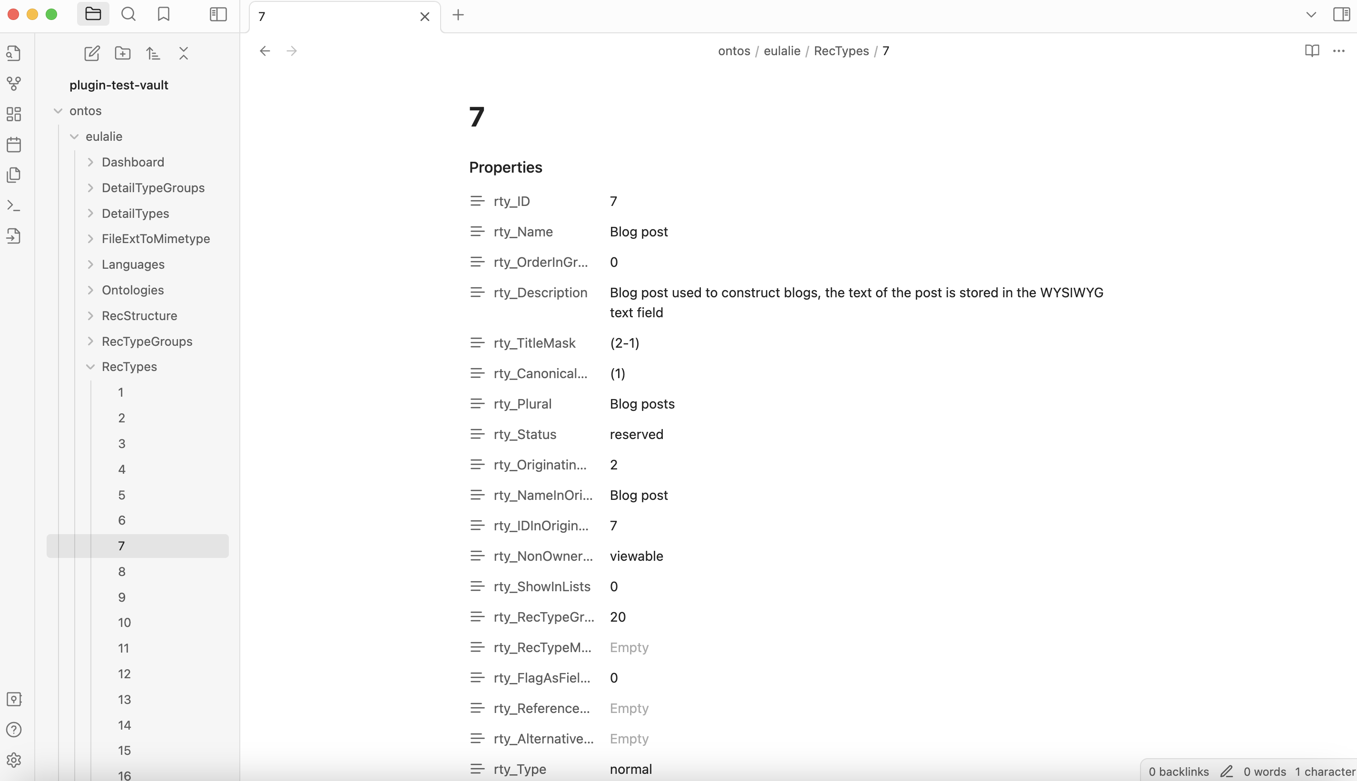Click the new note icon
The image size is (1357, 781).
click(x=92, y=53)
